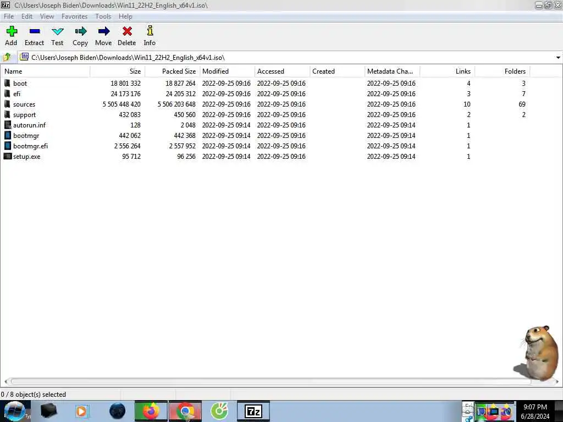Select the support folder icon
The width and height of the screenshot is (563, 422).
pyautogui.click(x=7, y=114)
